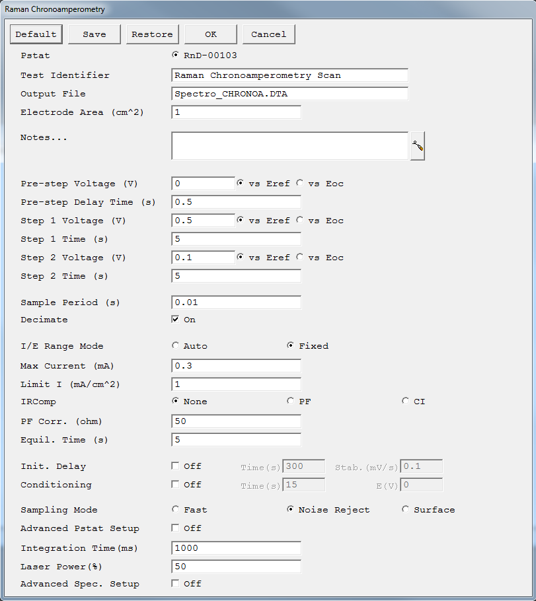536x601 pixels.
Task: Click the Stab. mV/s field
Action: [x=421, y=466]
